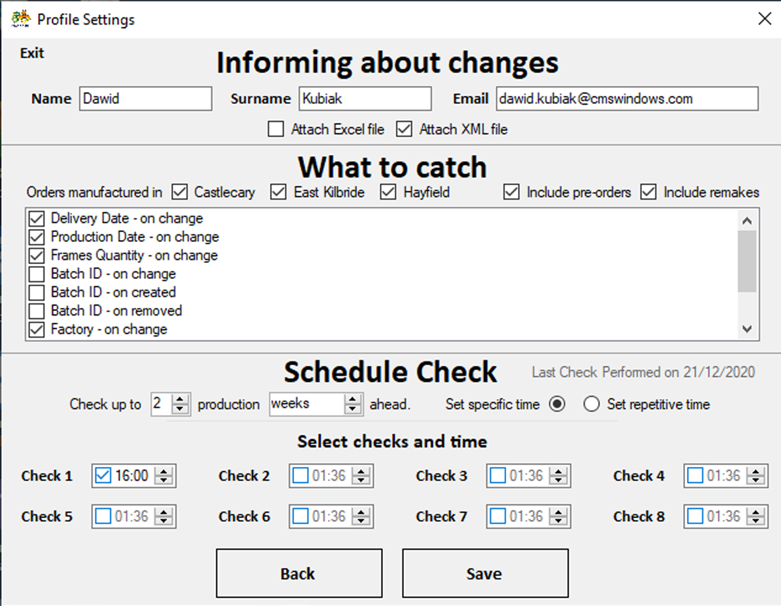Toggle the East Kilbride factory checkbox
Viewport: 781px width, 606px height.
pyautogui.click(x=279, y=192)
